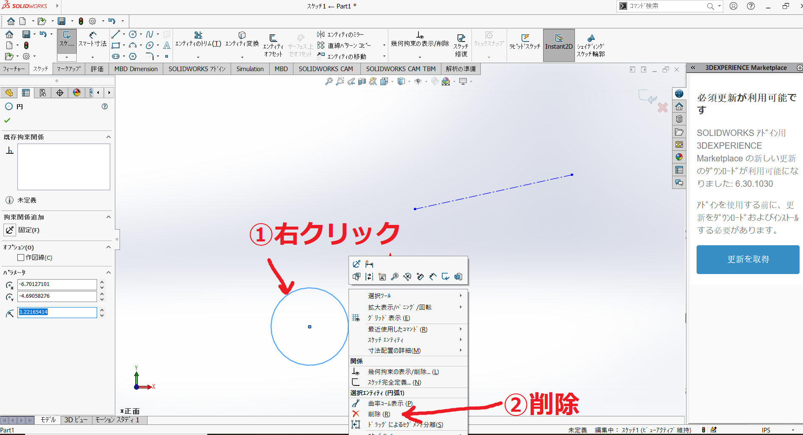Screen dimensions: 803x435
Task: Select the Circle sketch tool
Action: coord(133,34)
